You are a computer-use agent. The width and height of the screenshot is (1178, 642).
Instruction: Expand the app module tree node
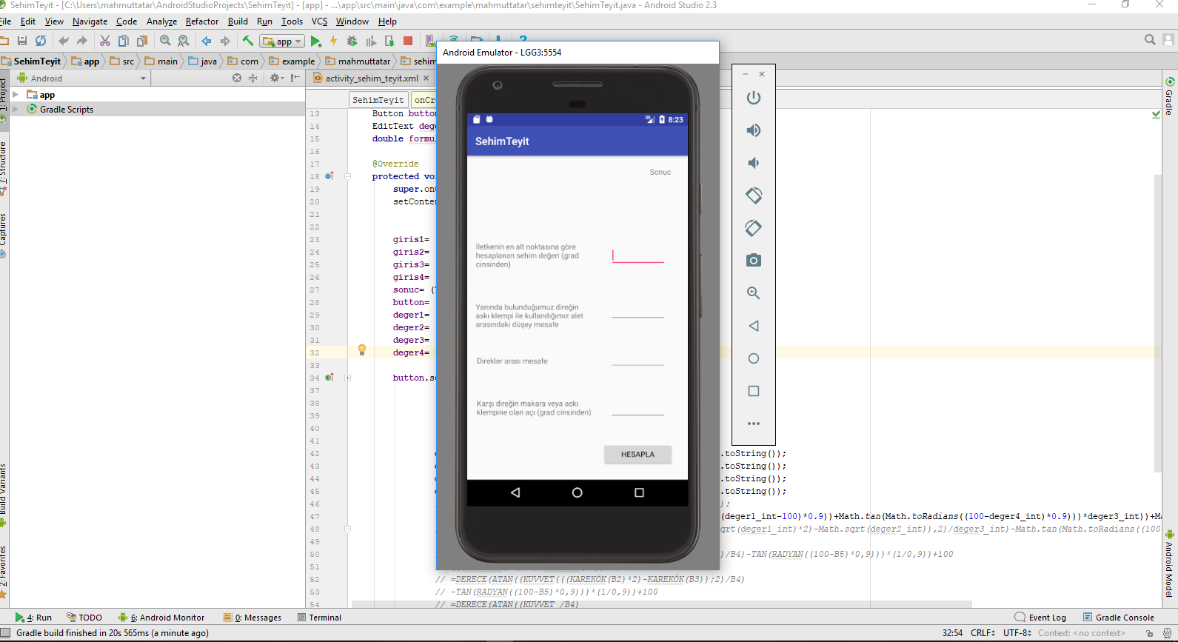(16, 95)
